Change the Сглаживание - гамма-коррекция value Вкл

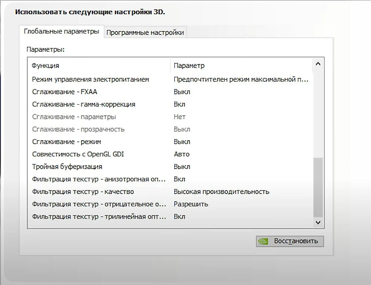(179, 104)
